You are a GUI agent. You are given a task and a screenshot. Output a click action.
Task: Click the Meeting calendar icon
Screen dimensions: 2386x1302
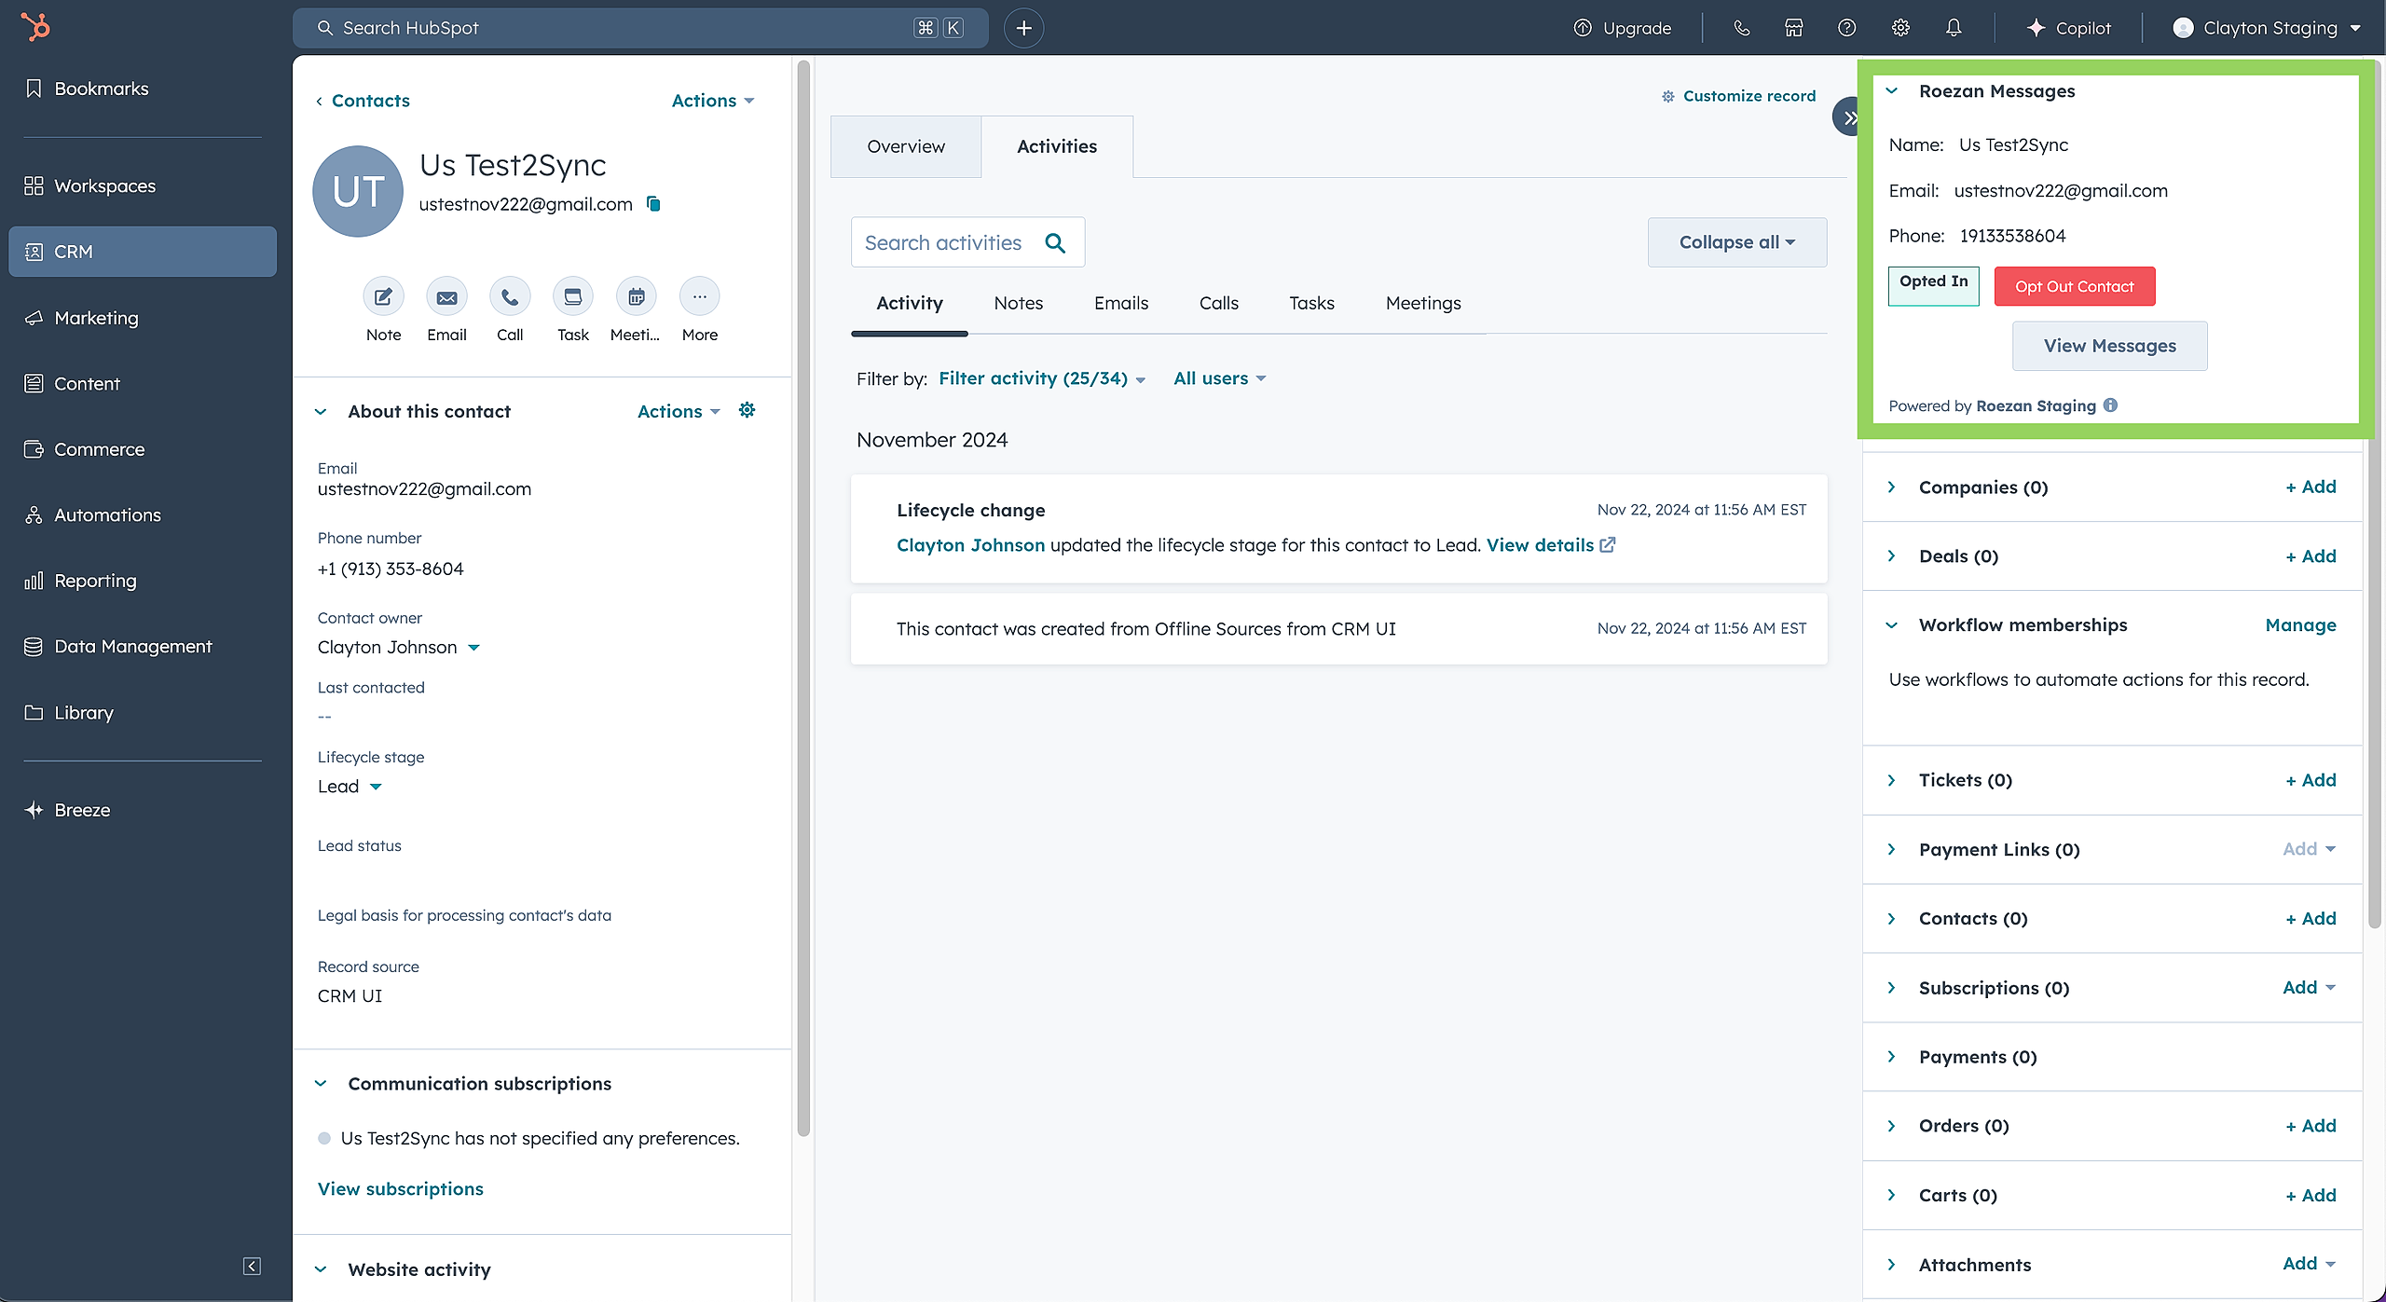pos(636,297)
